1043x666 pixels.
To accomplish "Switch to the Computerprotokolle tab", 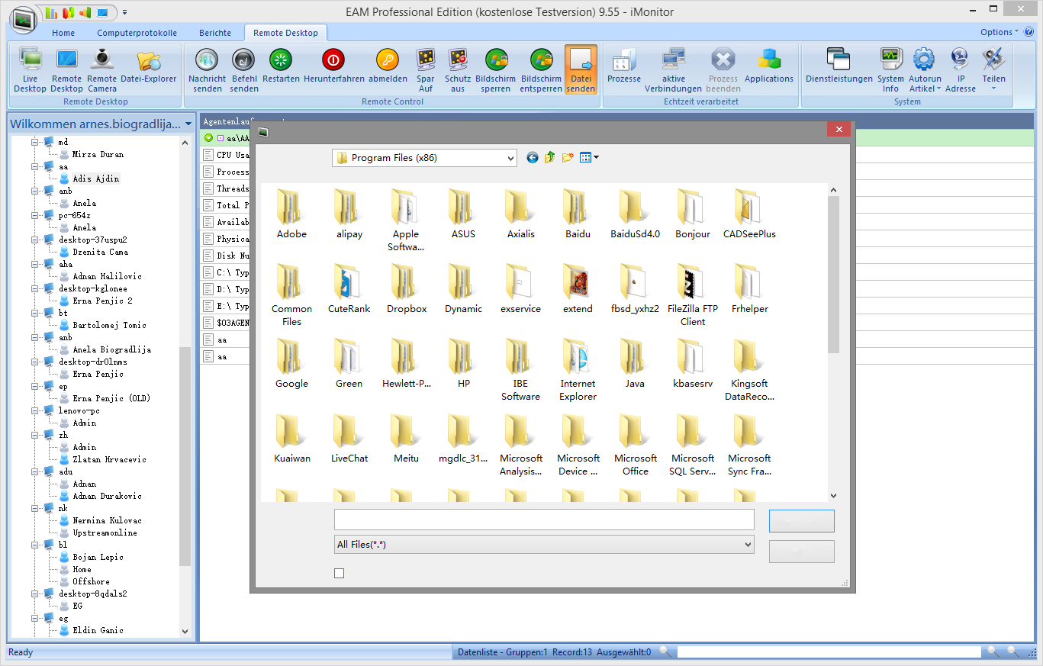I will pyautogui.click(x=137, y=33).
